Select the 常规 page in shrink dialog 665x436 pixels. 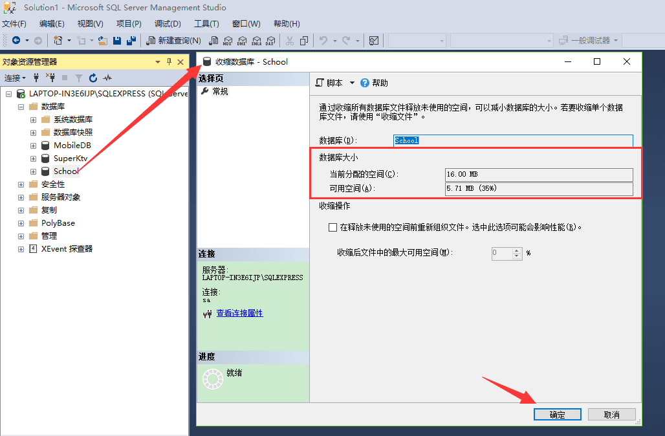[220, 91]
